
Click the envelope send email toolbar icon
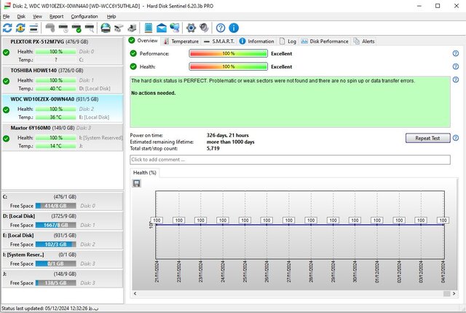pos(161,28)
